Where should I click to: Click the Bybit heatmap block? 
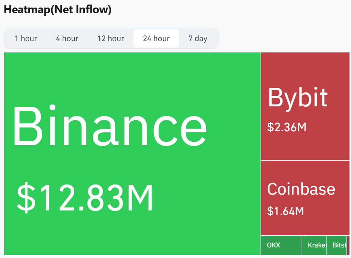click(x=305, y=106)
